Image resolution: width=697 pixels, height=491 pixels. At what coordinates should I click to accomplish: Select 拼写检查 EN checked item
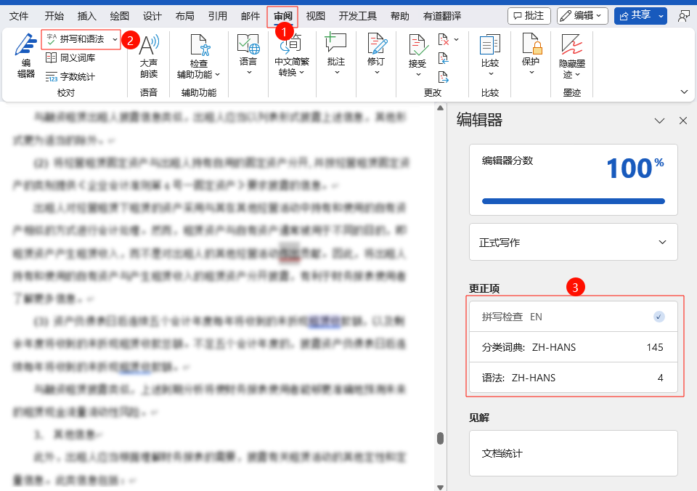pos(573,317)
